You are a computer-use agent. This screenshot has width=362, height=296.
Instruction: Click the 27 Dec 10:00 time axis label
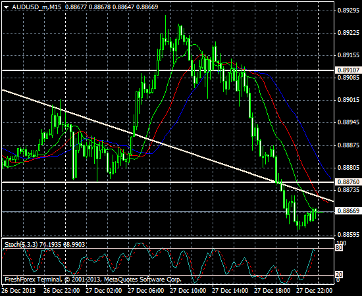[x=188, y=290]
